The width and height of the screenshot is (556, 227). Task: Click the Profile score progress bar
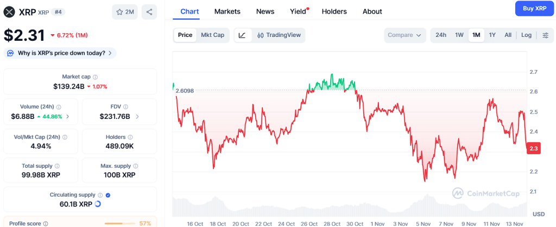(120, 223)
